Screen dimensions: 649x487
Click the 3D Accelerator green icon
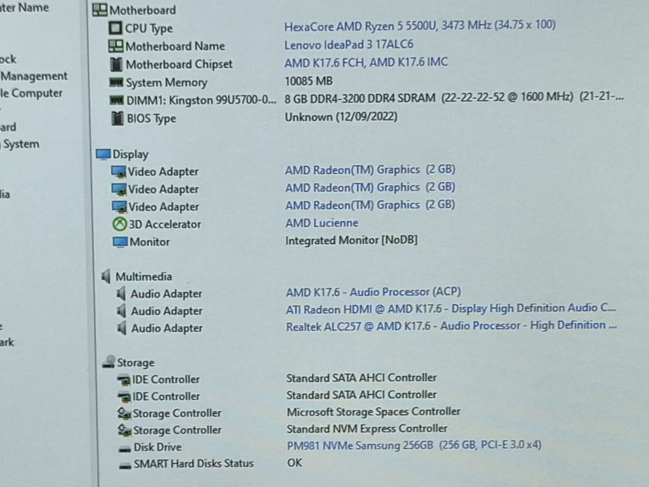click(x=120, y=224)
